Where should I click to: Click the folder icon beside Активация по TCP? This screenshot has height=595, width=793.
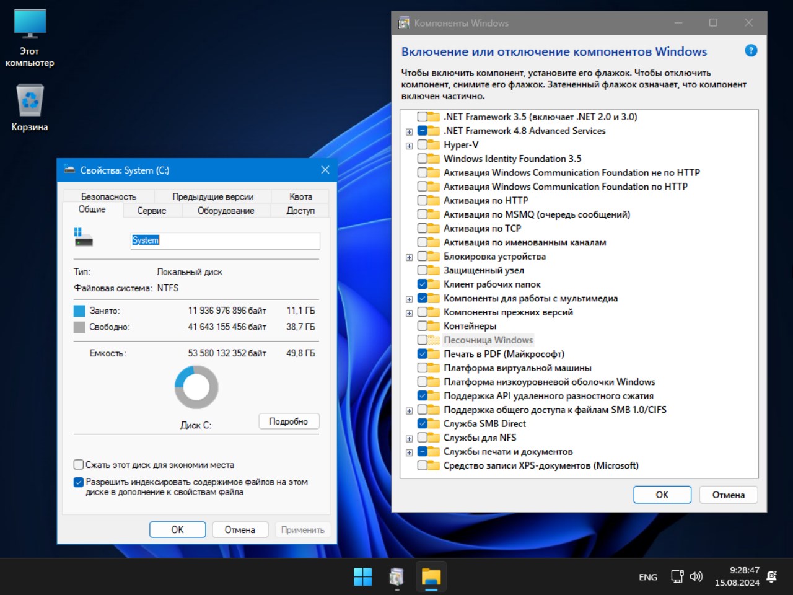[434, 228]
